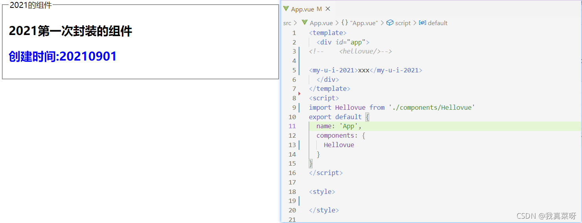The width and height of the screenshot is (582, 223).
Task: Click the "name: 'App'," line
Action: 339,126
